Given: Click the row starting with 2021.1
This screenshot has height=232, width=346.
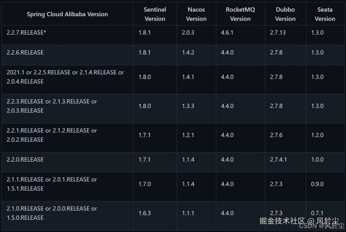Looking at the screenshot, I should pyautogui.click(x=65, y=77).
